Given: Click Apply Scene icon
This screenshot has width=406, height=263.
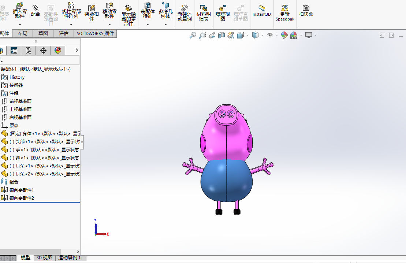Looking at the screenshot, I should (294, 35).
